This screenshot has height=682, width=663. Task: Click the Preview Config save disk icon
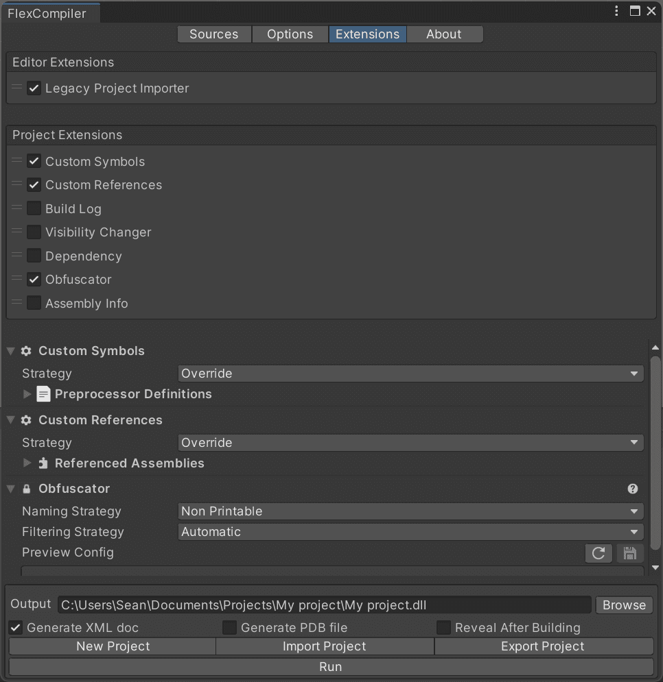[630, 553]
